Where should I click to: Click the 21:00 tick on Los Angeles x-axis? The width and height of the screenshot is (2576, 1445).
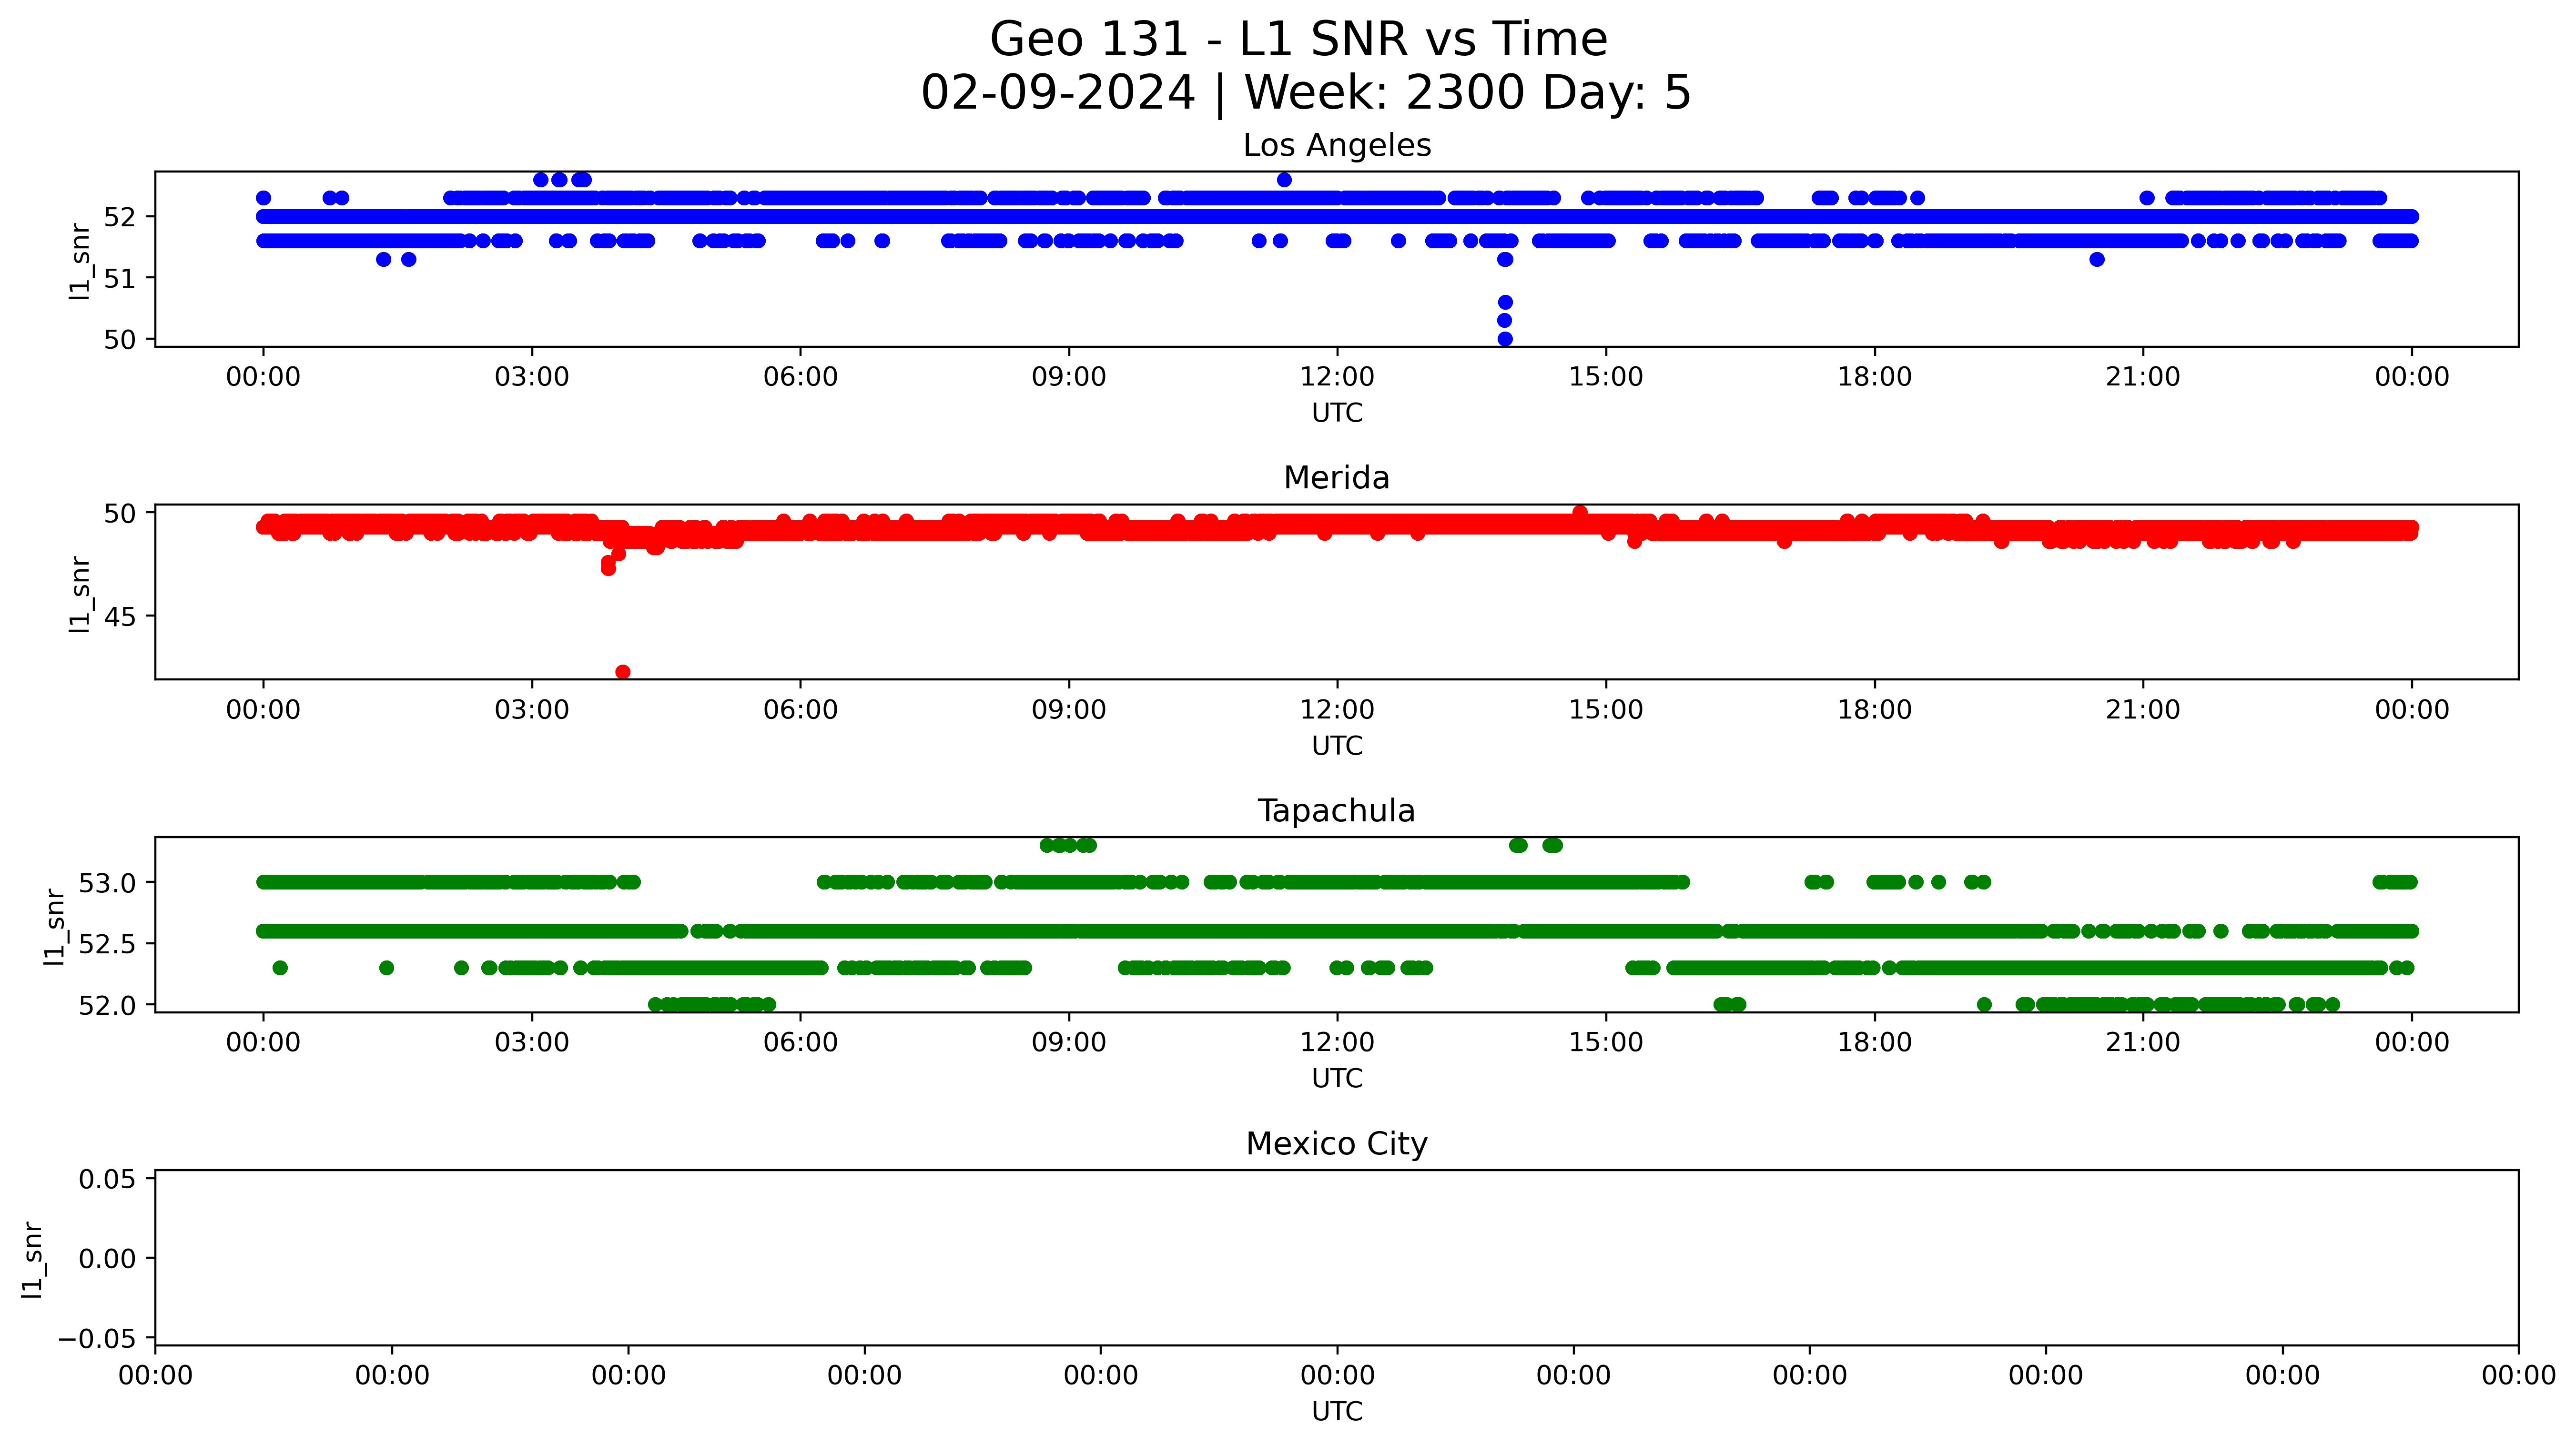point(2143,377)
